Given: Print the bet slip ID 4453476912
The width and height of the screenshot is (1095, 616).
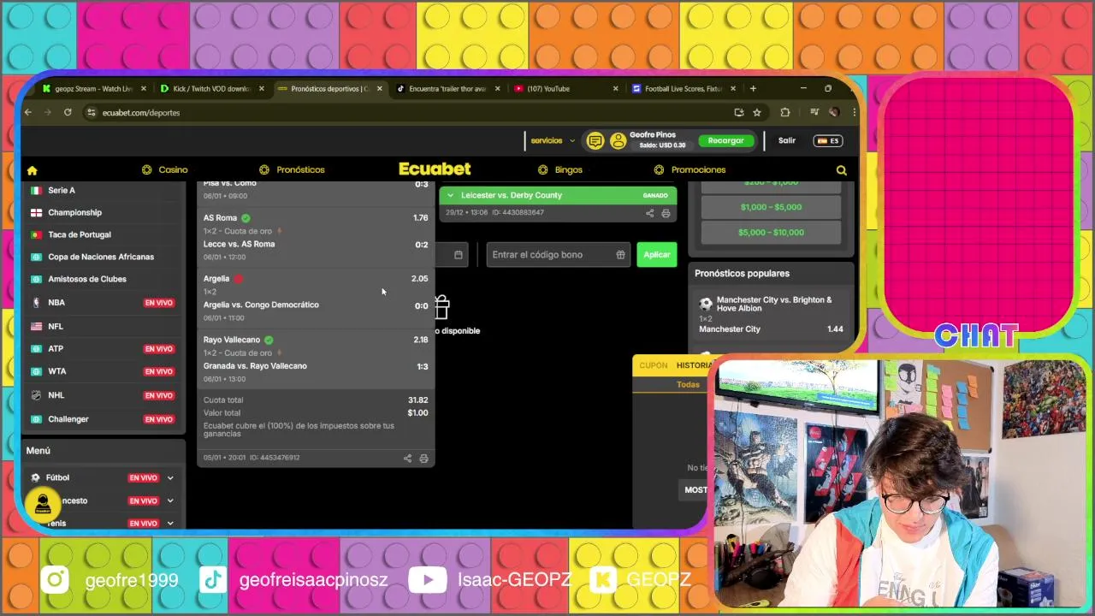Looking at the screenshot, I should point(423,459).
